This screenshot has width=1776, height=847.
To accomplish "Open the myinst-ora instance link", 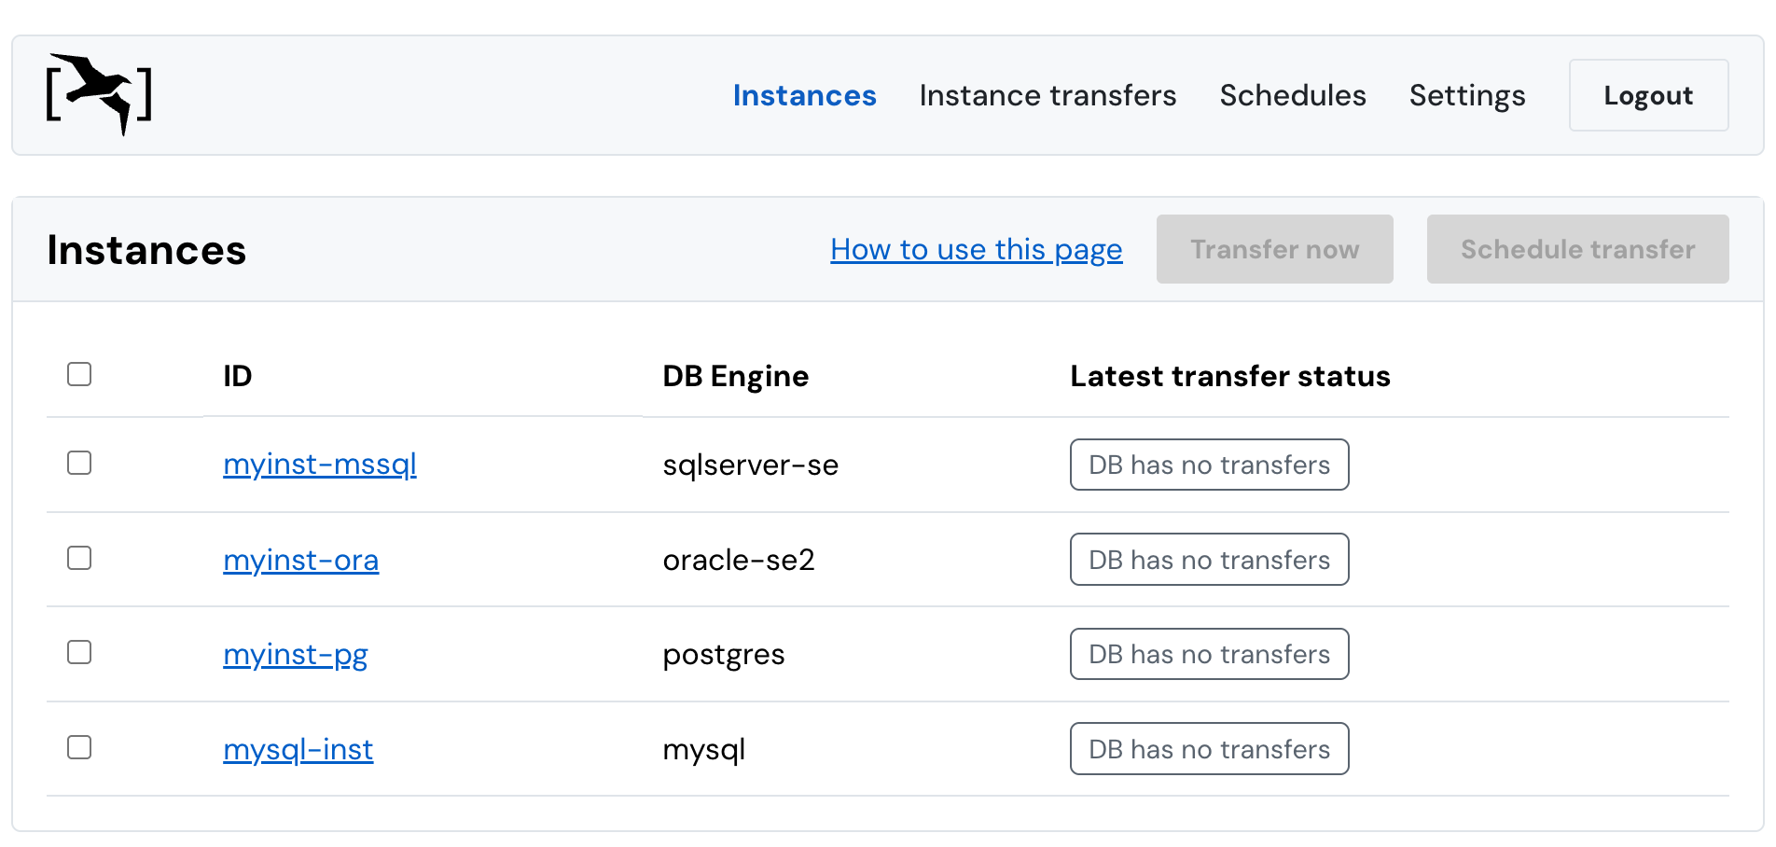I will 301,560.
